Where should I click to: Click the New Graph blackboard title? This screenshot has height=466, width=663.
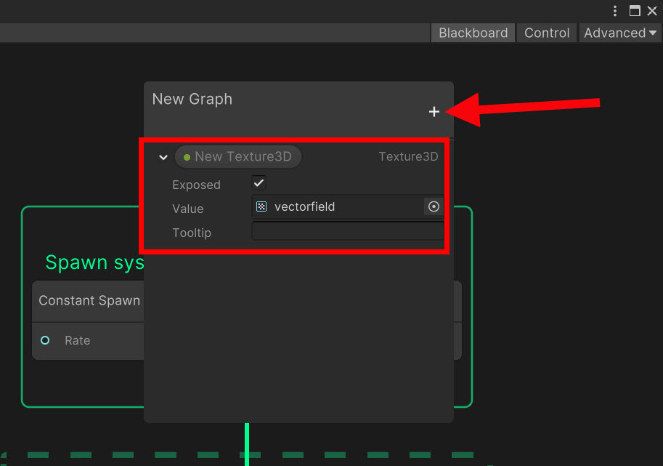(192, 99)
